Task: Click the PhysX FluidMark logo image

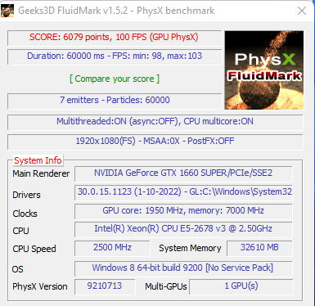Action: (264, 70)
